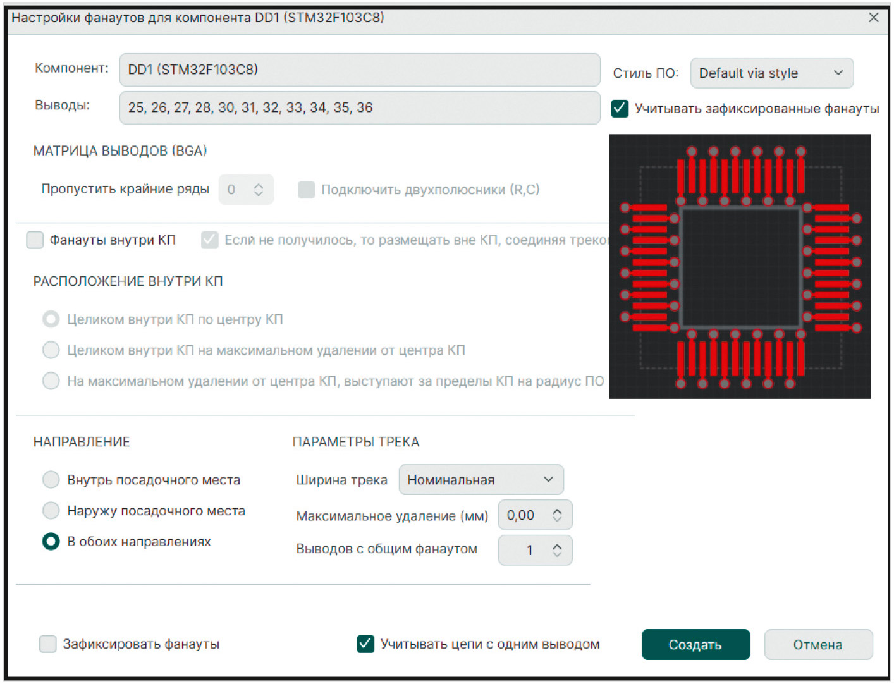894x684 pixels.
Task: Click the Выводов с общим фанаутом value field
Action: [x=524, y=550]
